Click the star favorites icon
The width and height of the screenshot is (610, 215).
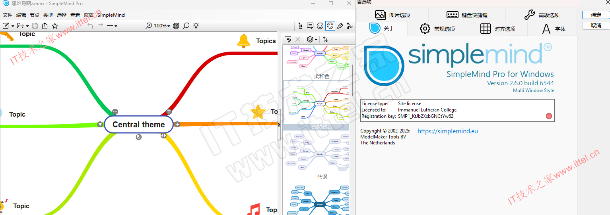(55, 26)
